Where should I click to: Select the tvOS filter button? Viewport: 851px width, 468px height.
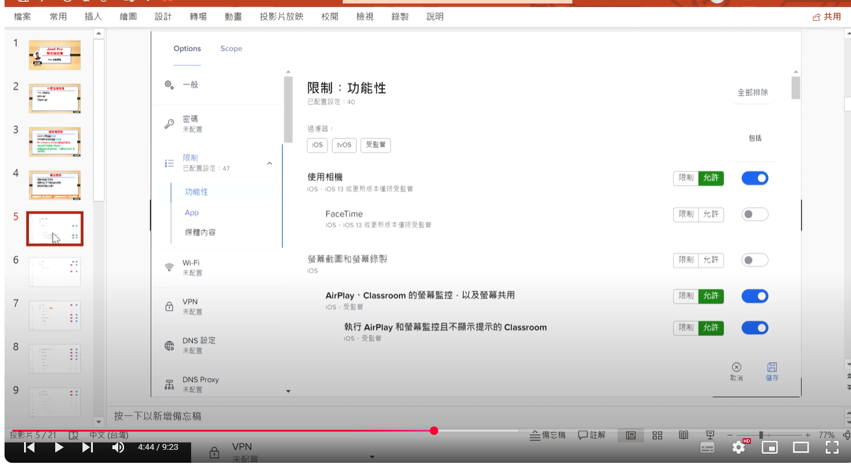click(x=344, y=145)
